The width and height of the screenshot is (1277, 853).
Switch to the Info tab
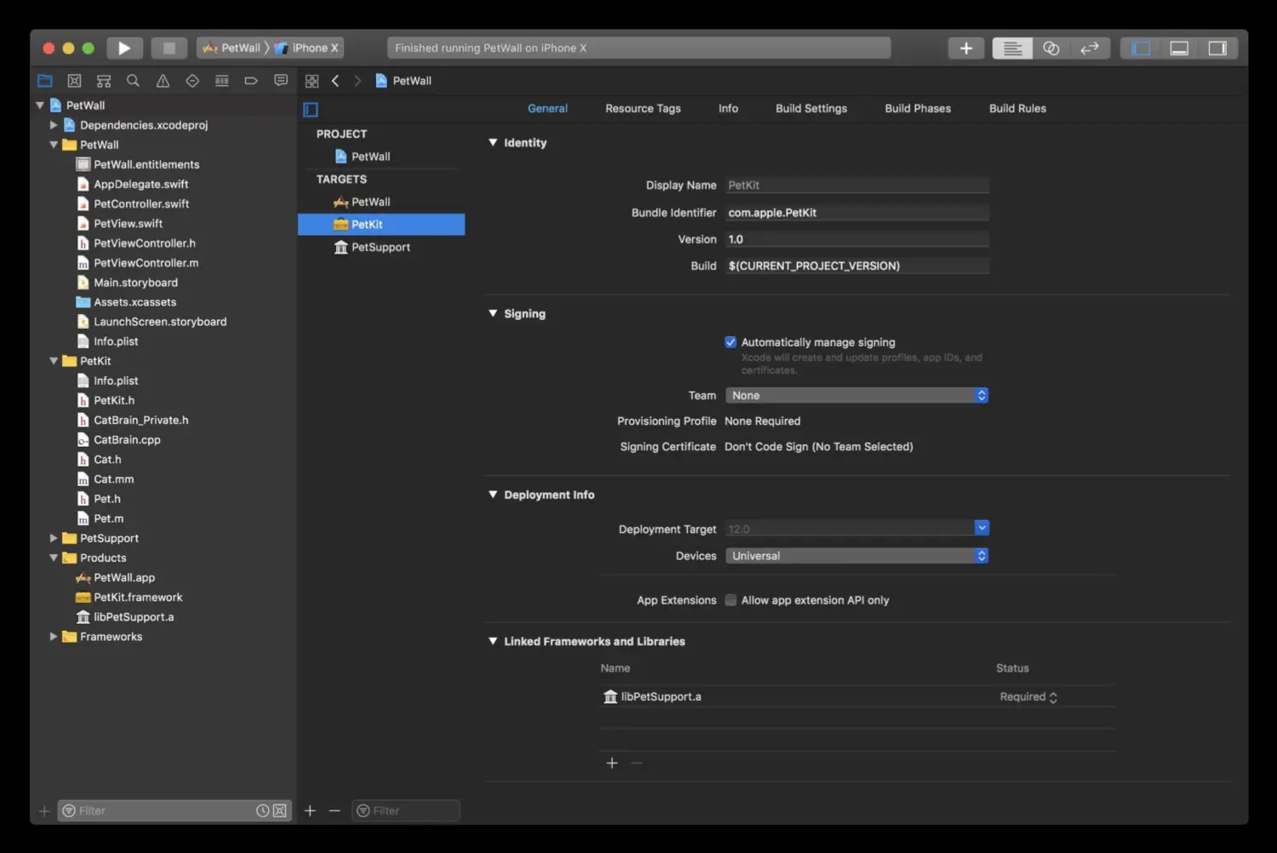click(728, 108)
